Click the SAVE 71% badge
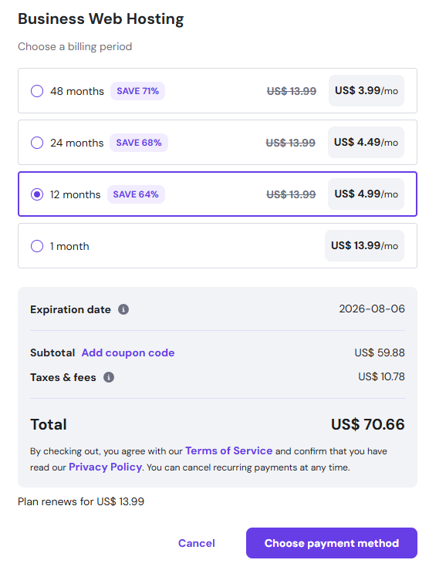The image size is (429, 570). pyautogui.click(x=138, y=91)
